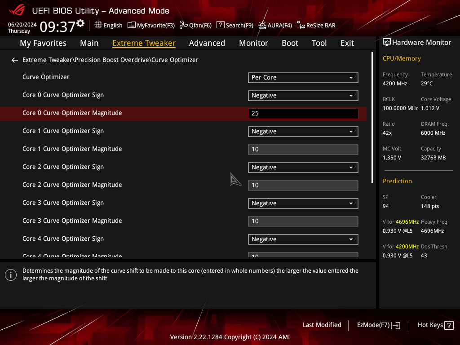This screenshot has width=460, height=345.
Task: Select the Extreme Tweaker tab
Action: [x=144, y=43]
